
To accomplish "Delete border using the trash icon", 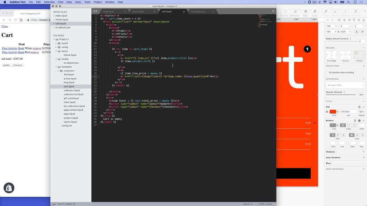I will 355,120.
